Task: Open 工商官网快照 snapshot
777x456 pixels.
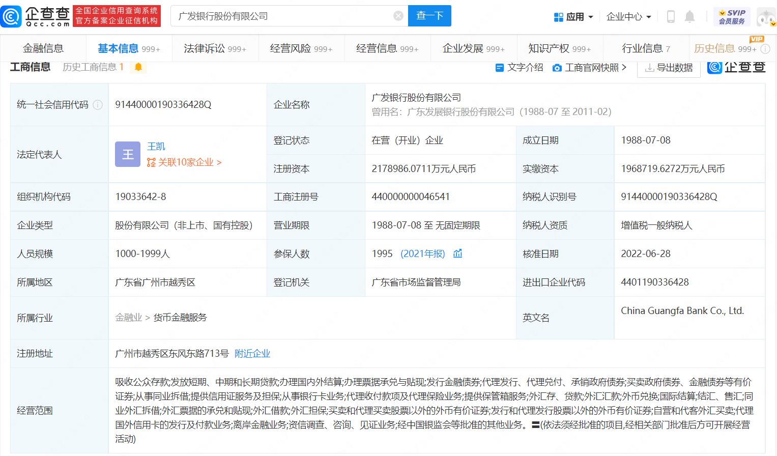Action: coord(589,68)
